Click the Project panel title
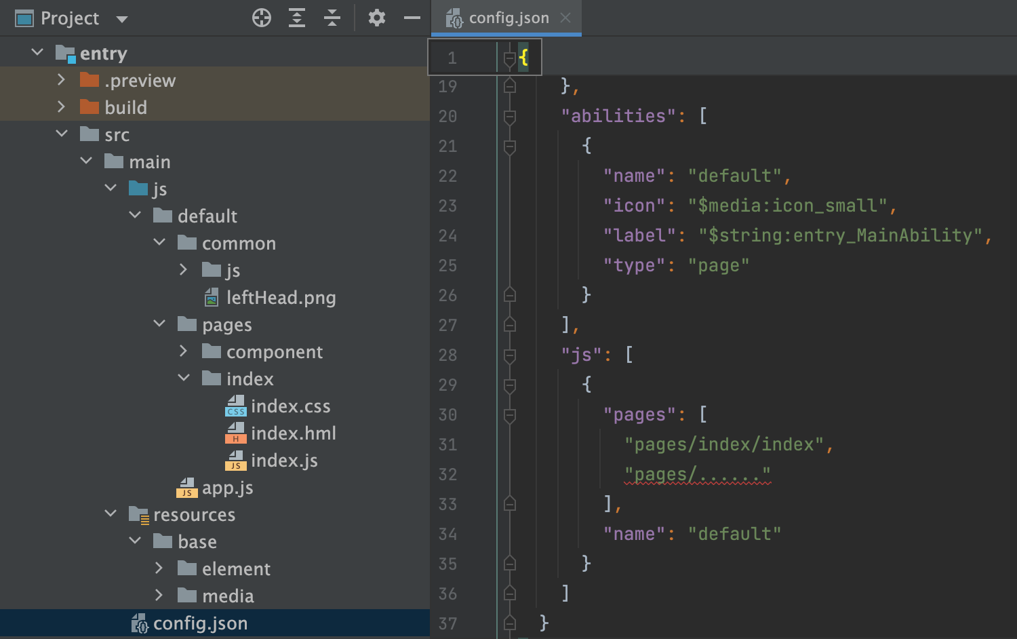Screen dimensions: 1017x639 click(x=70, y=18)
